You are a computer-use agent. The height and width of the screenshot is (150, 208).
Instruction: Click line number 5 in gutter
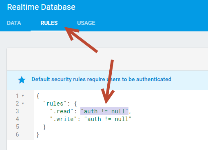tap(17, 127)
